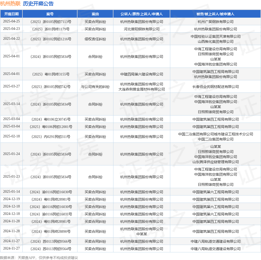Select date cell 2025-03-14
Screen dimensions: 261x260
click(x=11, y=104)
